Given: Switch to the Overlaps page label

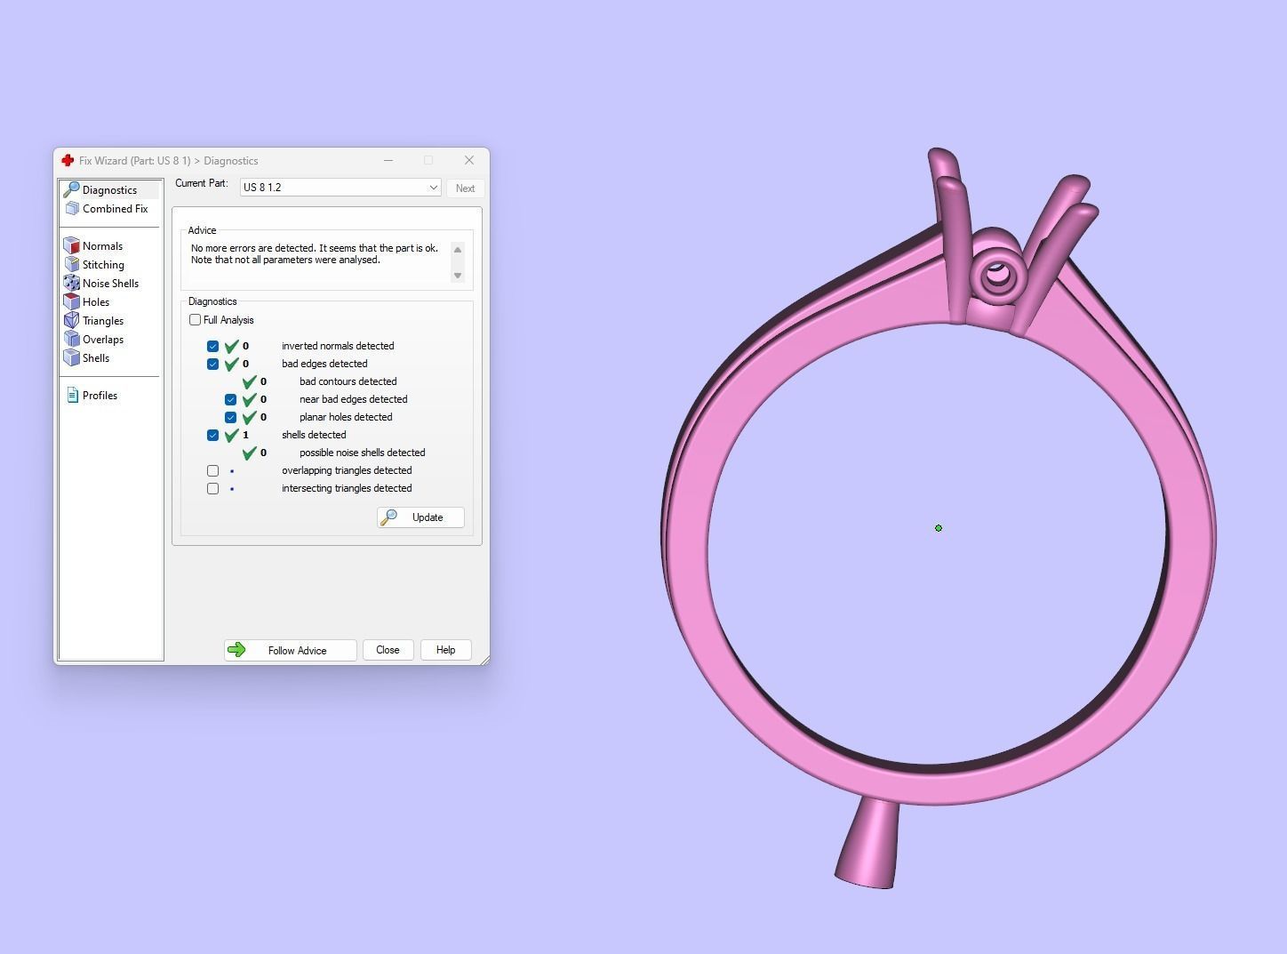Looking at the screenshot, I should pyautogui.click(x=103, y=340).
